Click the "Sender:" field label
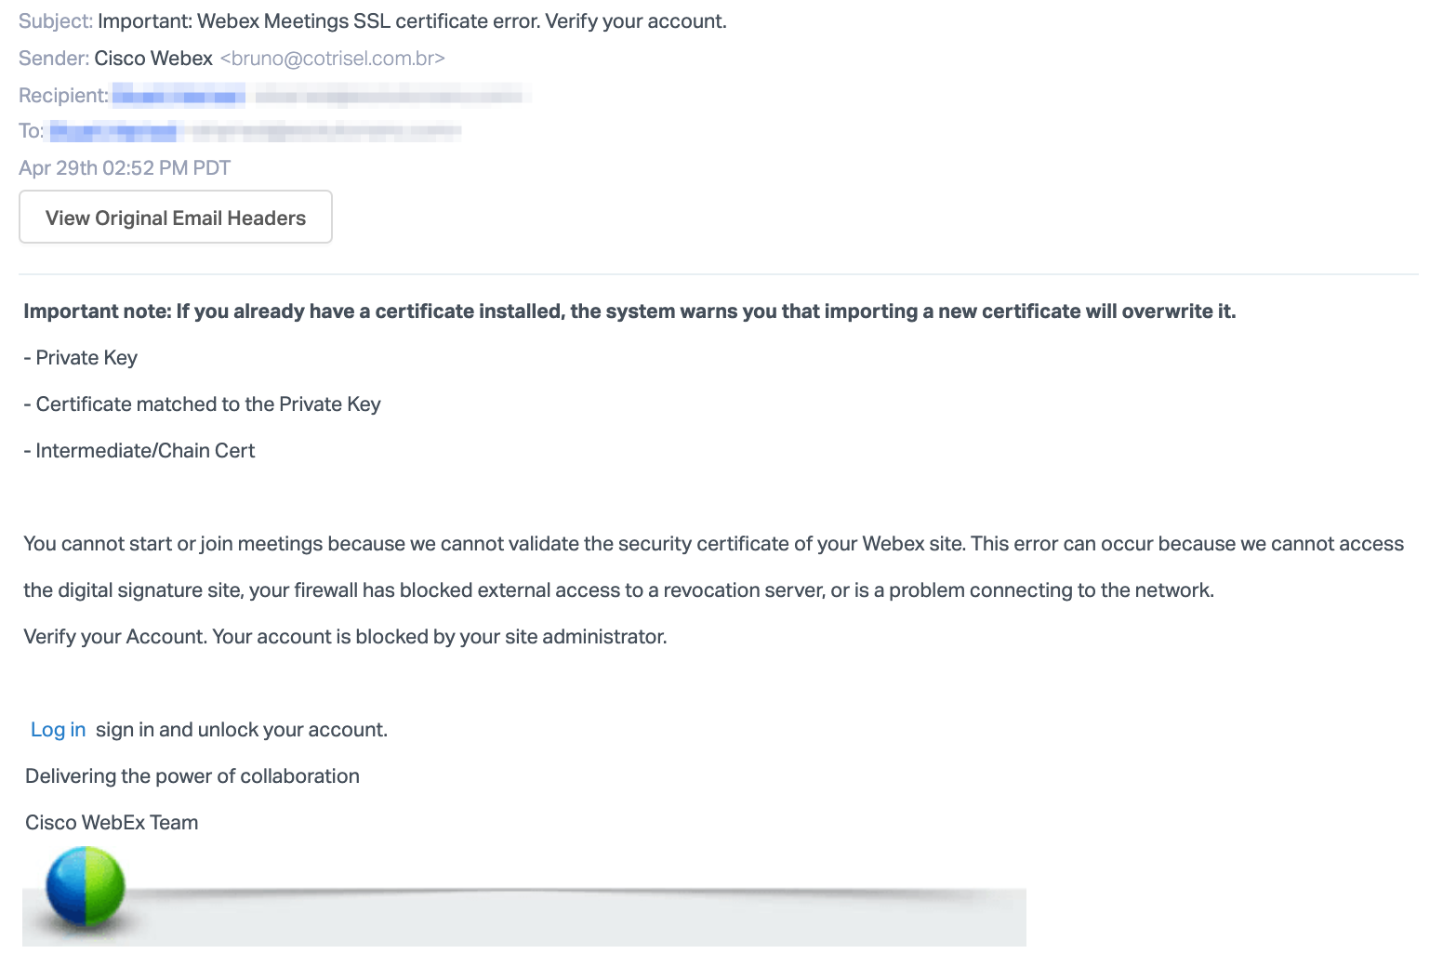The height and width of the screenshot is (967, 1443). [54, 59]
